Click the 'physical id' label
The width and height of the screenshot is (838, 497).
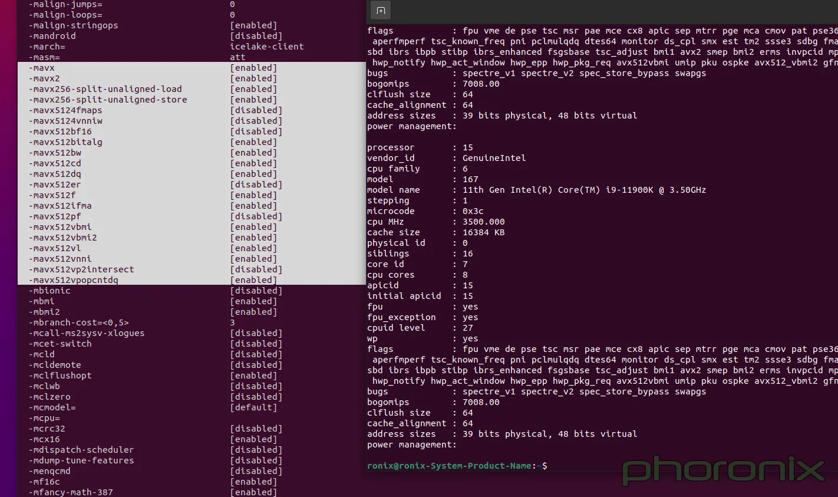pos(396,243)
